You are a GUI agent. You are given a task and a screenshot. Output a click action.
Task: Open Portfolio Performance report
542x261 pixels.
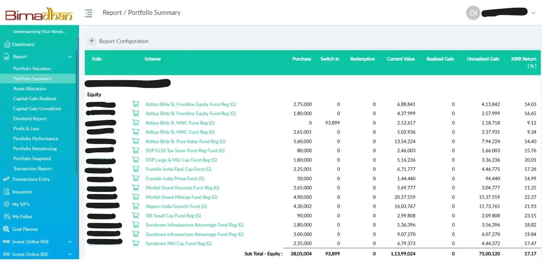click(x=36, y=139)
